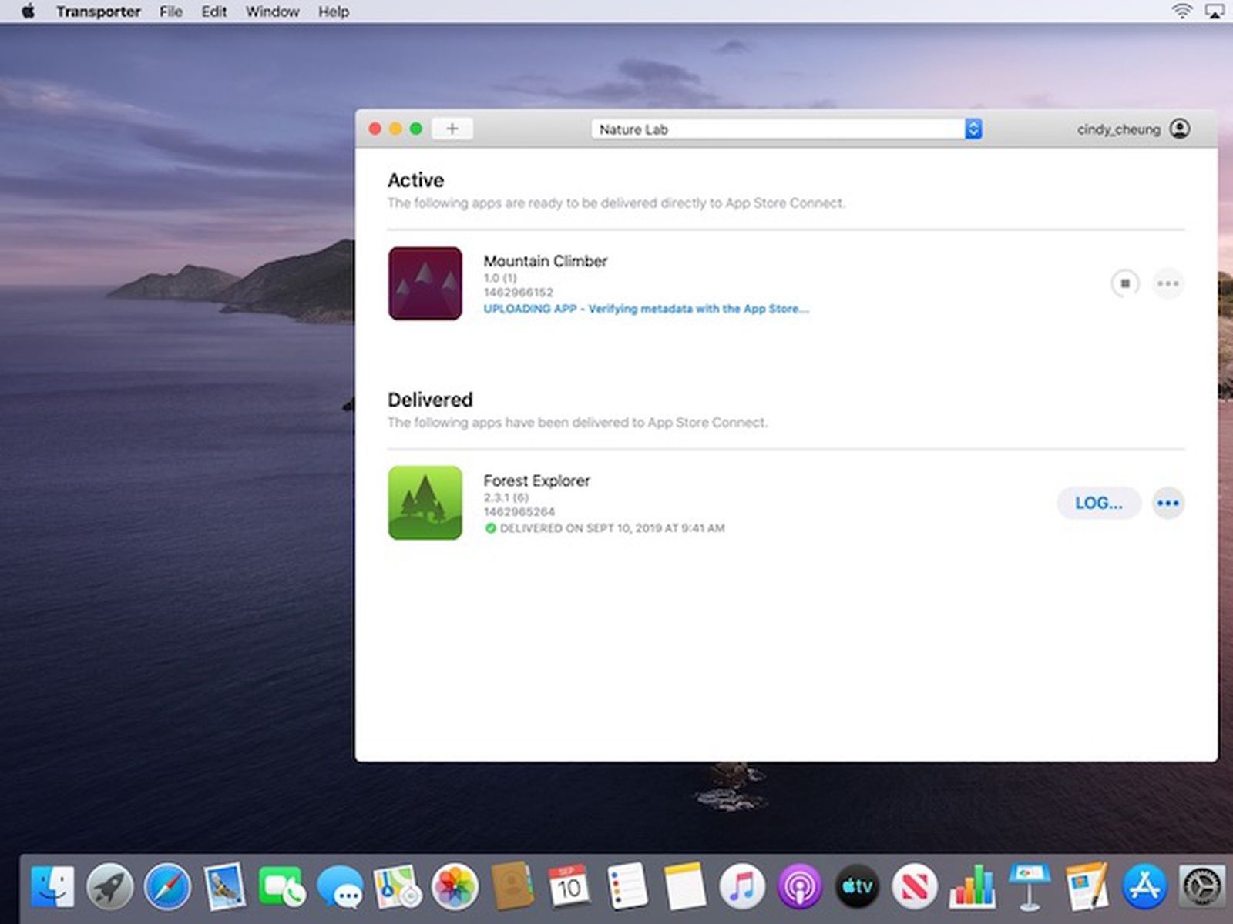The image size is (1233, 924).
Task: Click the uploading app status text
Action: (x=646, y=309)
